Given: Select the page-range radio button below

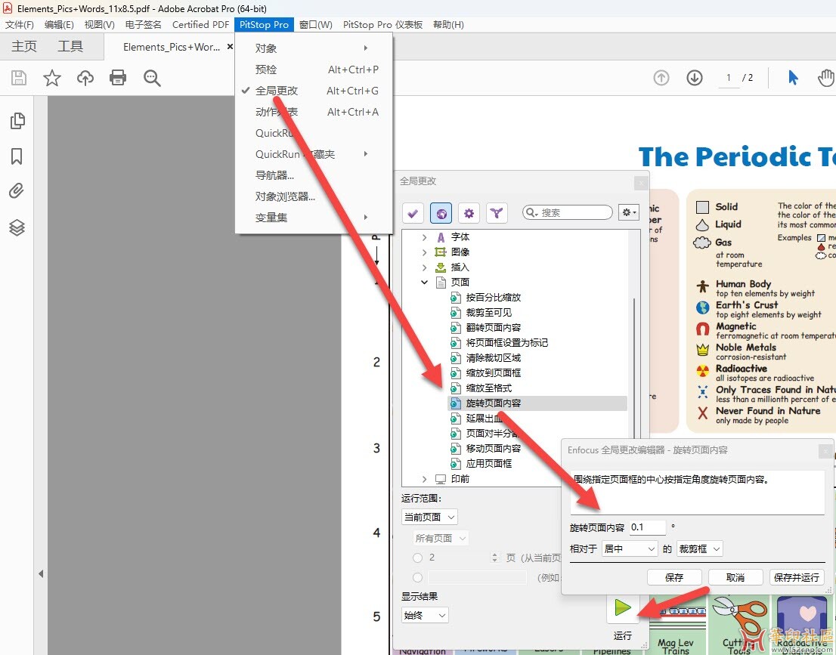Looking at the screenshot, I should [418, 578].
